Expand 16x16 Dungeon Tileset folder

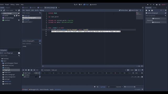(2, 63)
